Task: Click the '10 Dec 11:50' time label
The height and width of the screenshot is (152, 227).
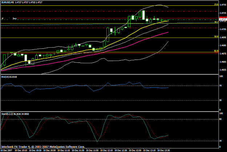Action: (92, 151)
